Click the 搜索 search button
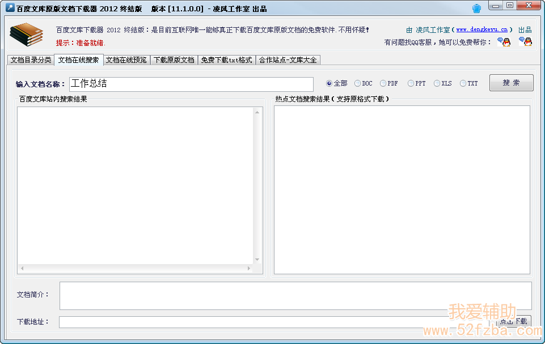This screenshot has width=545, height=344. 512,83
